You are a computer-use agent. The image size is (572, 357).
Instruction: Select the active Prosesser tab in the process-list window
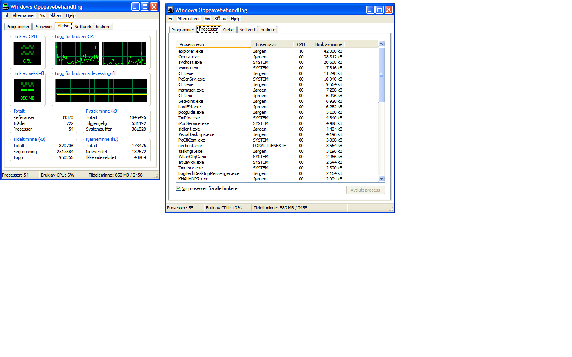pyautogui.click(x=209, y=29)
